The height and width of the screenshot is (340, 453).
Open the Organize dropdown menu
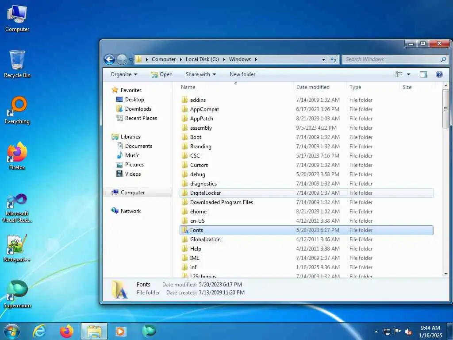click(x=124, y=74)
